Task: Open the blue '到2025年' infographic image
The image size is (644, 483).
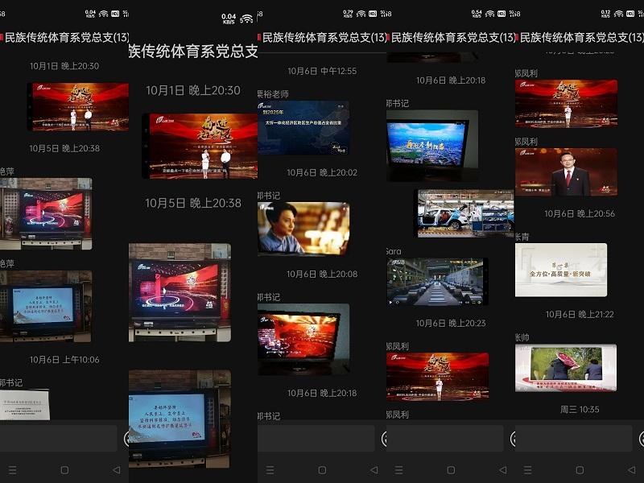Action: pyautogui.click(x=303, y=127)
